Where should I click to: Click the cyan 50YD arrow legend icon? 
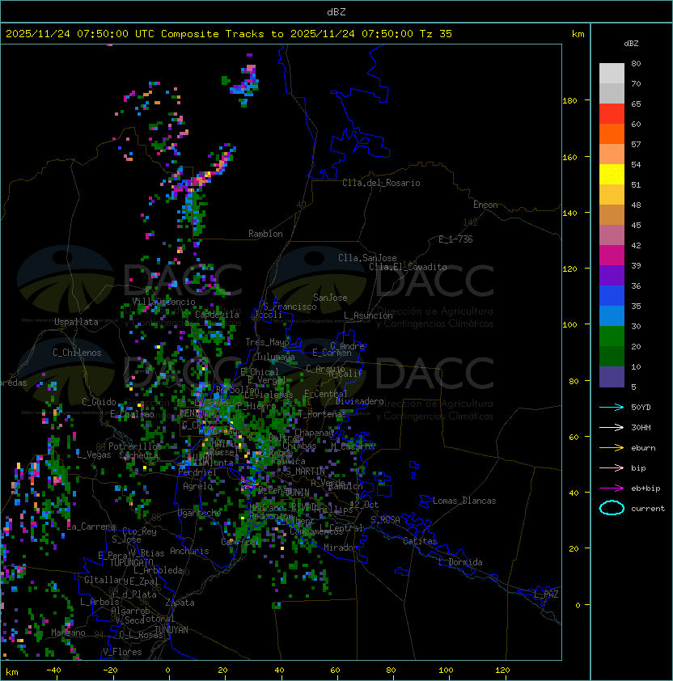coord(612,407)
